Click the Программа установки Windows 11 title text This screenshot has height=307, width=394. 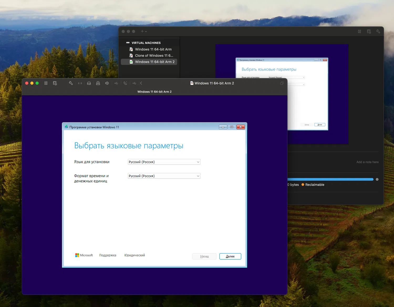pyautogui.click(x=94, y=127)
